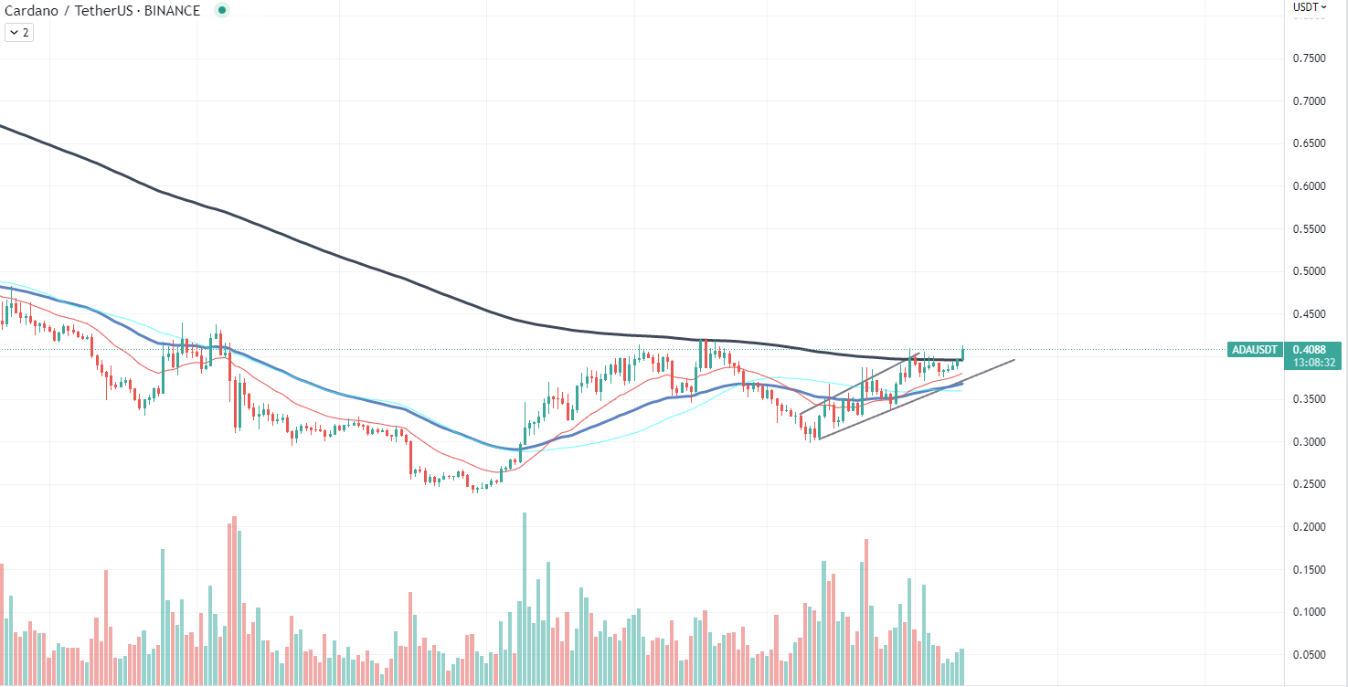Click the tallest red volume bar

pyautogui.click(x=234, y=600)
